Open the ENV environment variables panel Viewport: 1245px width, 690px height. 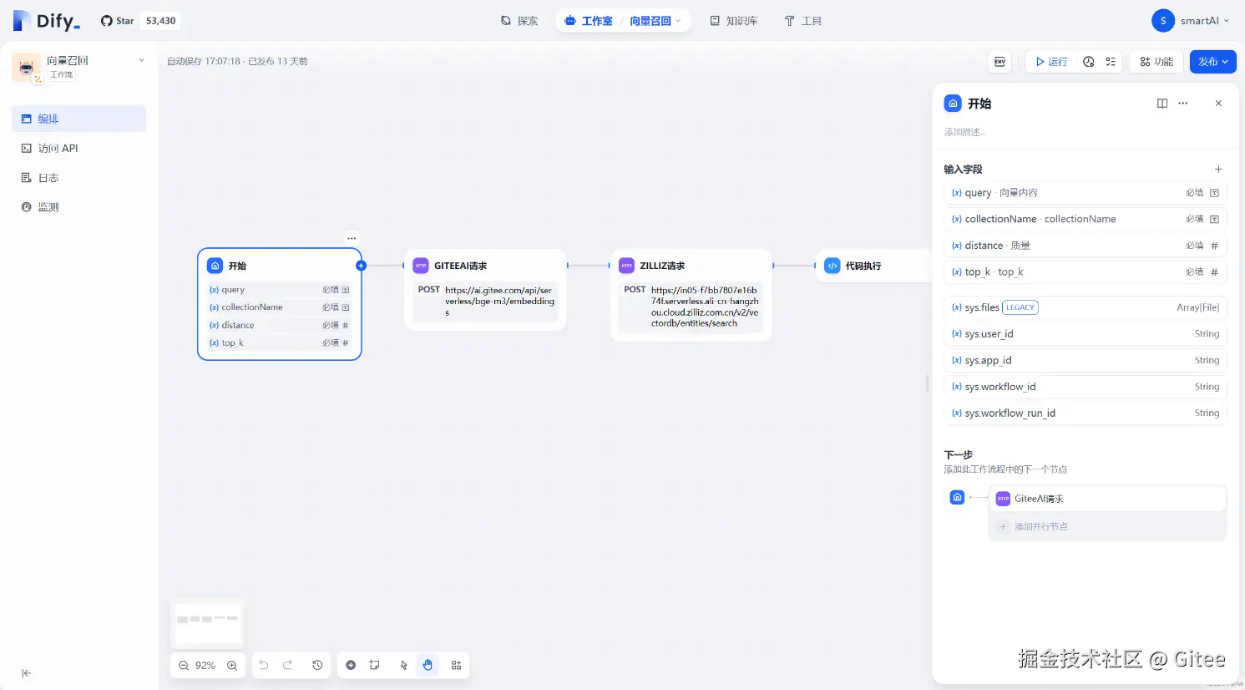1000,62
